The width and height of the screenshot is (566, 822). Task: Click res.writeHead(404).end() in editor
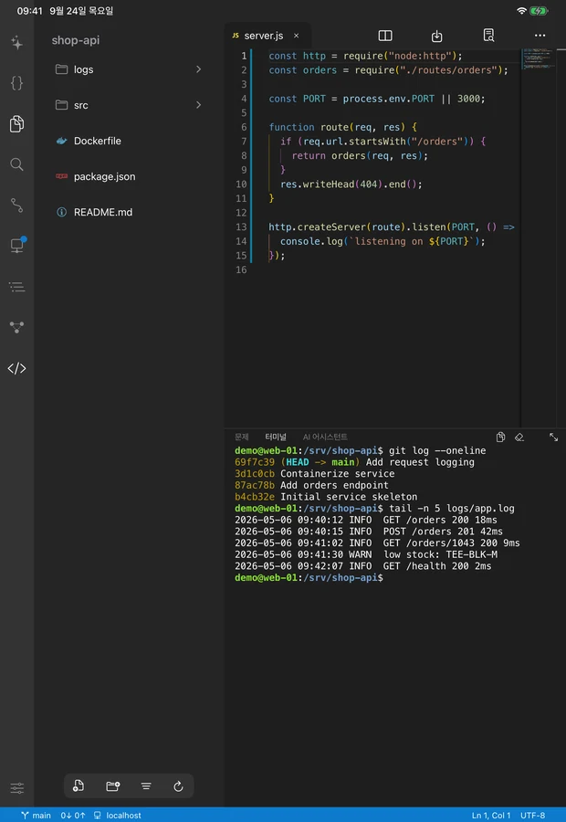click(351, 184)
